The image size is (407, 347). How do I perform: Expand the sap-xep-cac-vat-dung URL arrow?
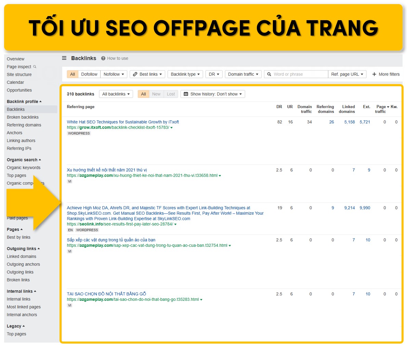point(230,245)
